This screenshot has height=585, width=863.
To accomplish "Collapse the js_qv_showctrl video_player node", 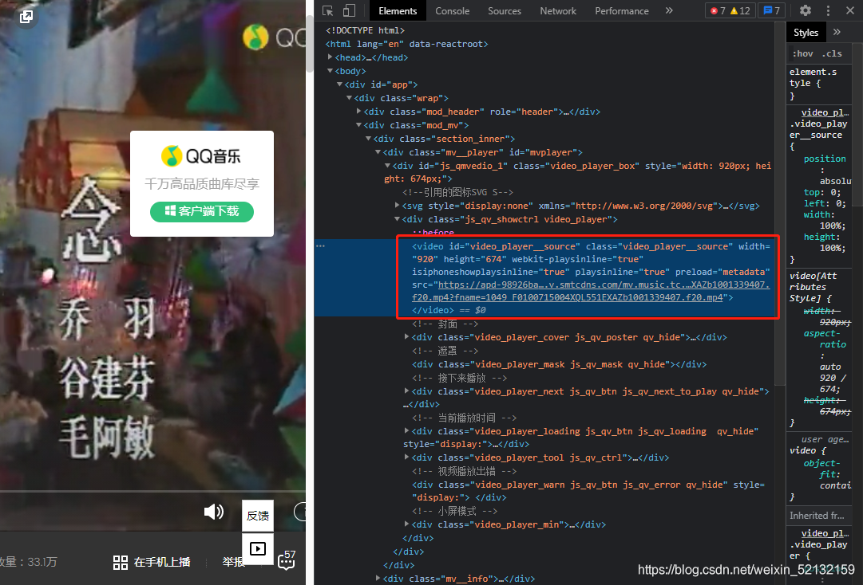I will (x=398, y=219).
